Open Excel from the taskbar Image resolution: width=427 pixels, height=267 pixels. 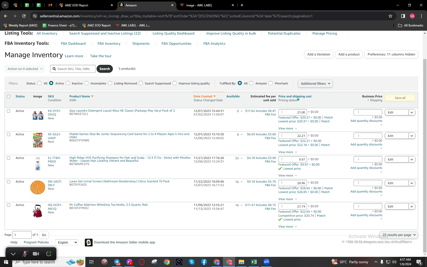254,262
